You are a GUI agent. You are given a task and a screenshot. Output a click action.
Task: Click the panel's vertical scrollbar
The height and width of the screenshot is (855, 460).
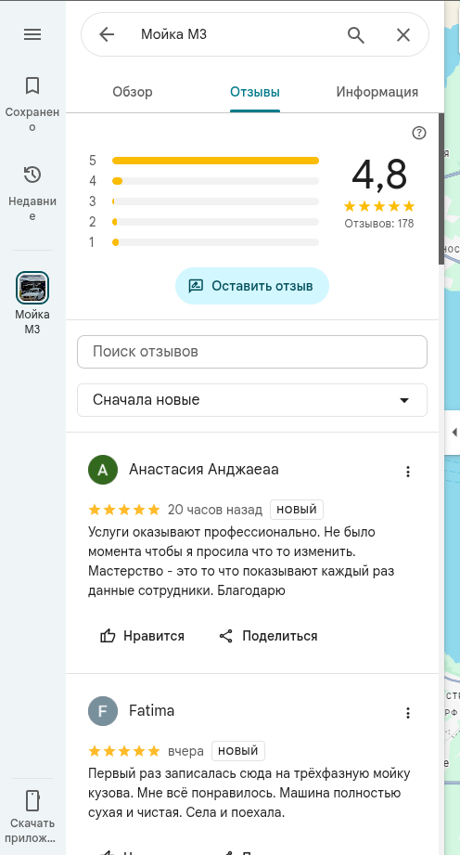click(441, 188)
